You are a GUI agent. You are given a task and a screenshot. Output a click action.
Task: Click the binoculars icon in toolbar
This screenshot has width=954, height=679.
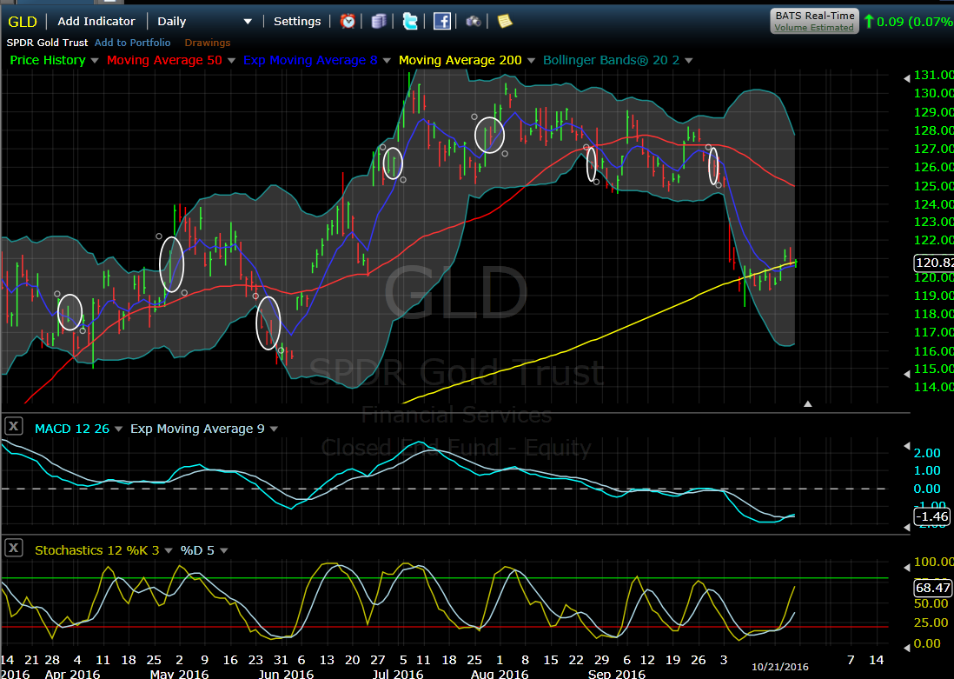(x=474, y=22)
